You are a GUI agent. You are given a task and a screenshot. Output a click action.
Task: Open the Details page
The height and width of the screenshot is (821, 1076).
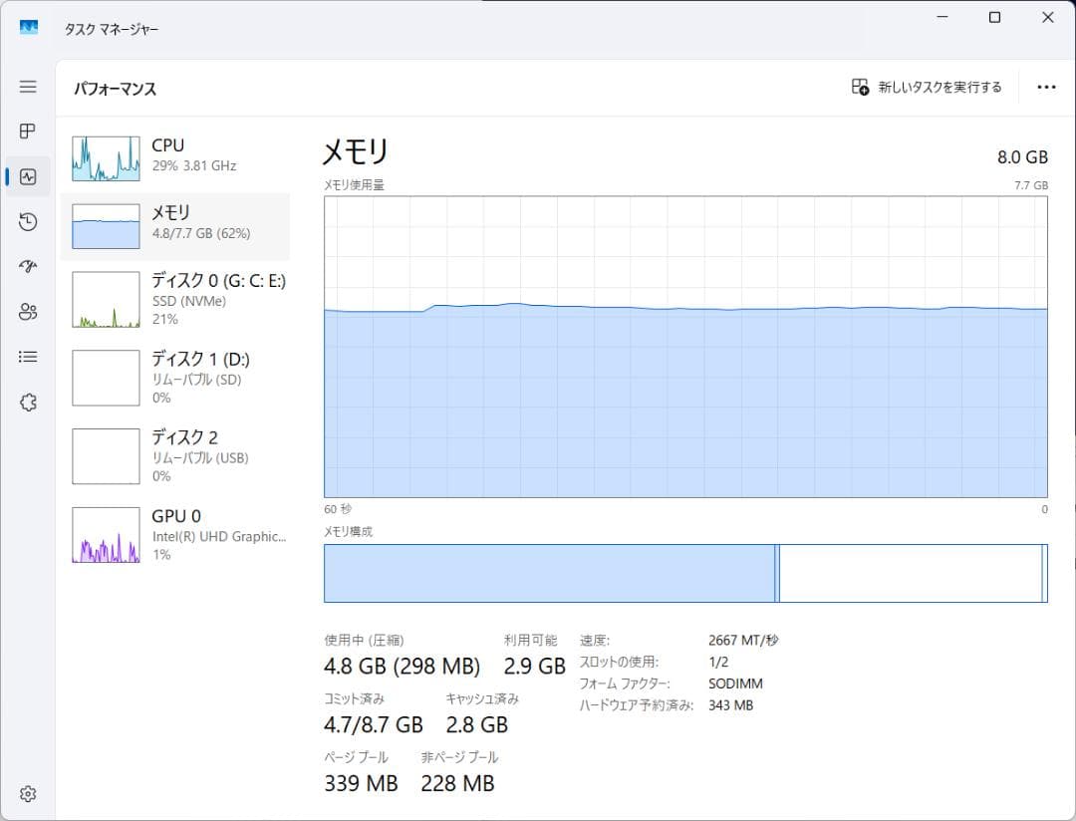(x=27, y=356)
